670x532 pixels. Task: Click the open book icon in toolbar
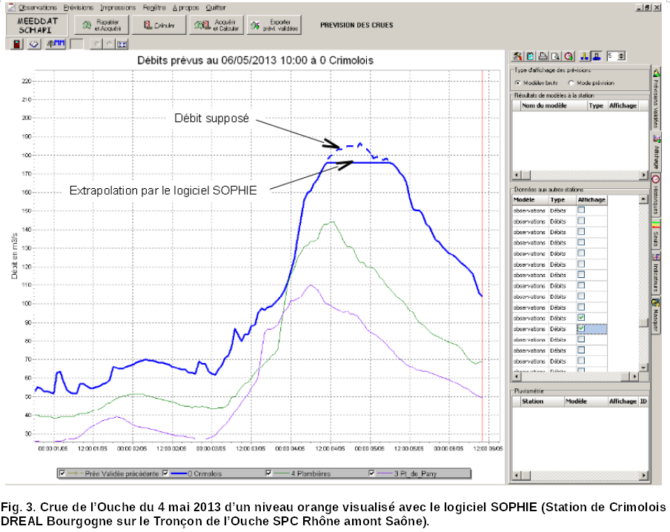(34, 44)
